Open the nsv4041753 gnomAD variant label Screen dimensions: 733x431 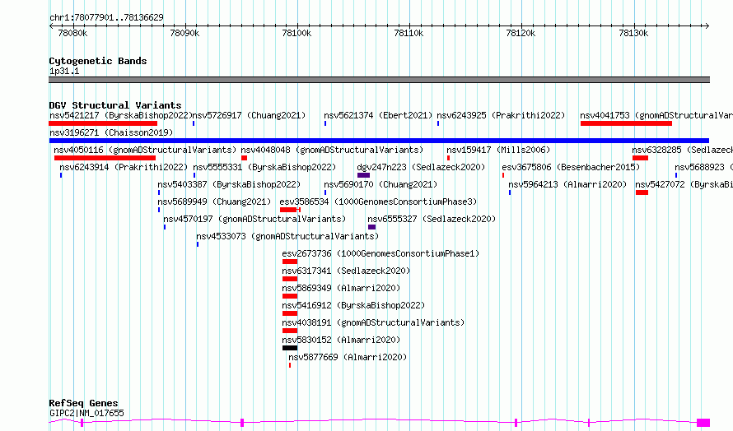pos(656,115)
